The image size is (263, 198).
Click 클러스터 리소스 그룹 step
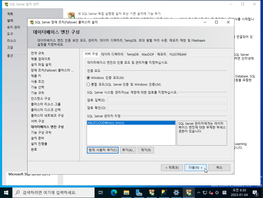click(46, 104)
